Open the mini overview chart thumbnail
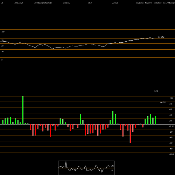The image size is (175, 175). tap(86, 168)
